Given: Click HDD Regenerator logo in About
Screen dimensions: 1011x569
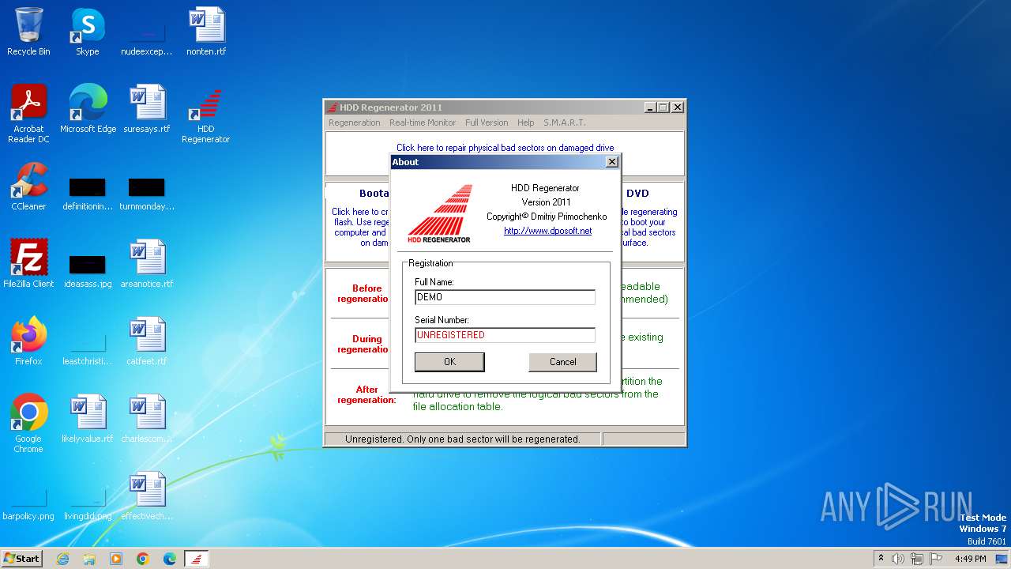Looking at the screenshot, I should point(440,214).
